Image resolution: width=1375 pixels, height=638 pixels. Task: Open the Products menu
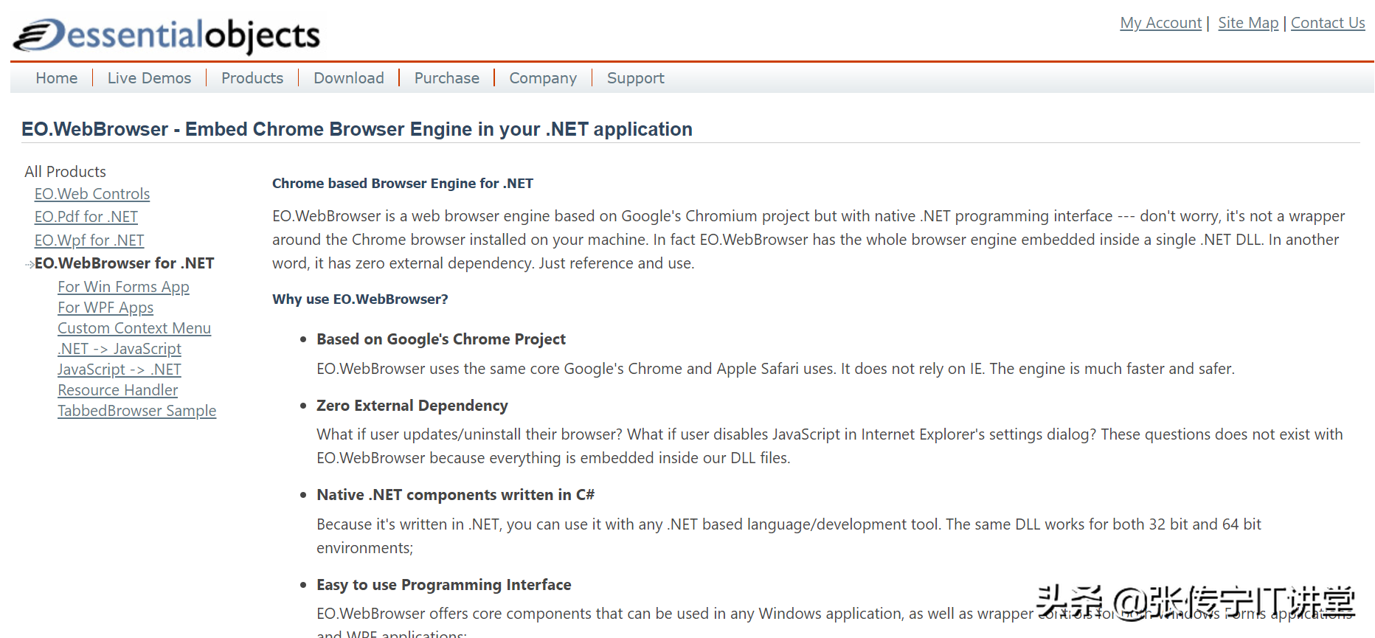click(252, 78)
